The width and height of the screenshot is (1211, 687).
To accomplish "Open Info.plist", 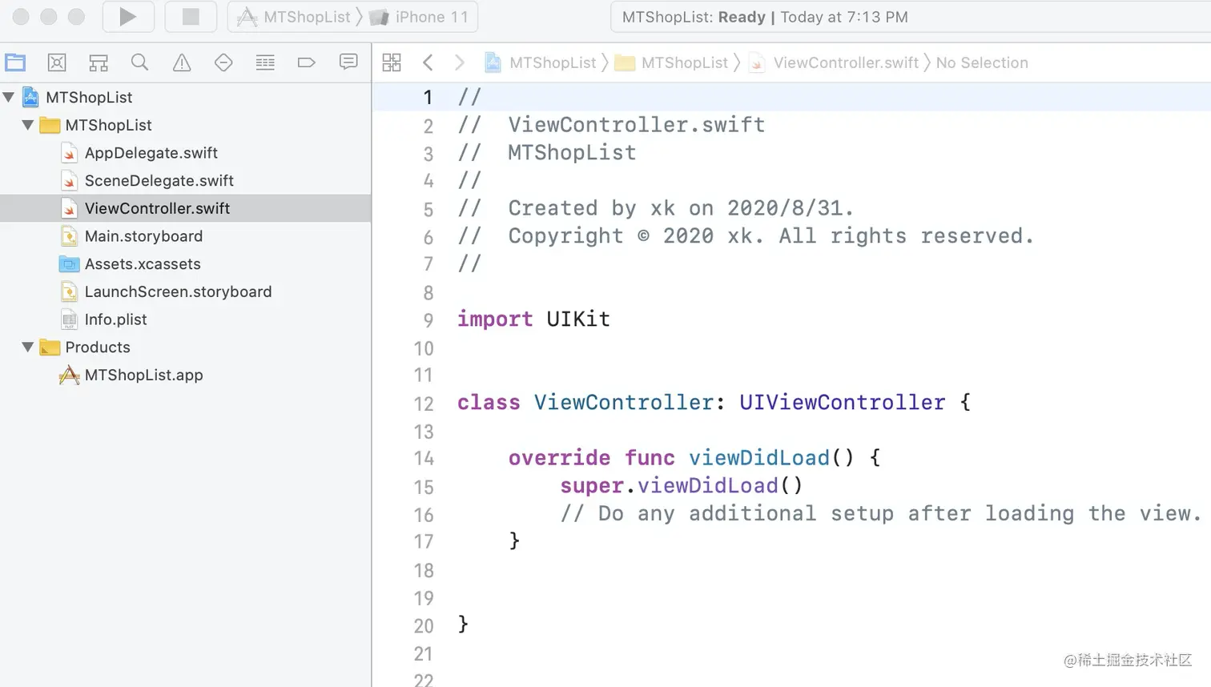I will pos(116,319).
